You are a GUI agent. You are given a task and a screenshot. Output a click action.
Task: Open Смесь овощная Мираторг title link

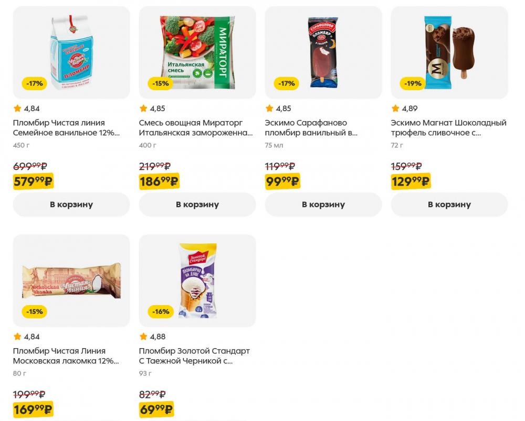[195, 128]
